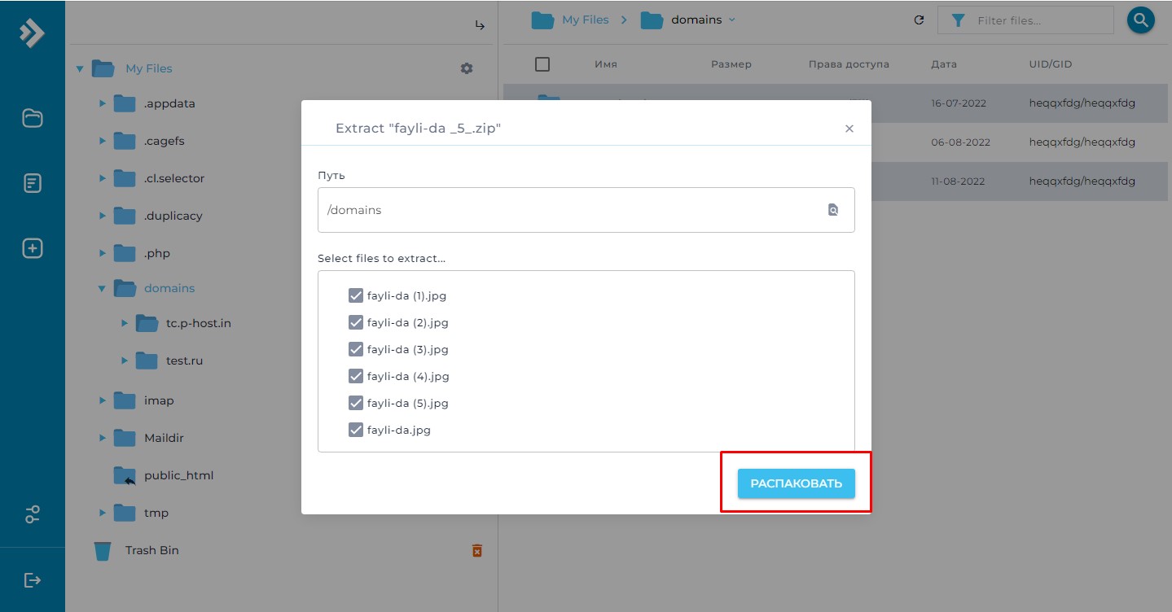Click the browse path icon in the Путь field
The width and height of the screenshot is (1172, 612).
[x=832, y=210]
